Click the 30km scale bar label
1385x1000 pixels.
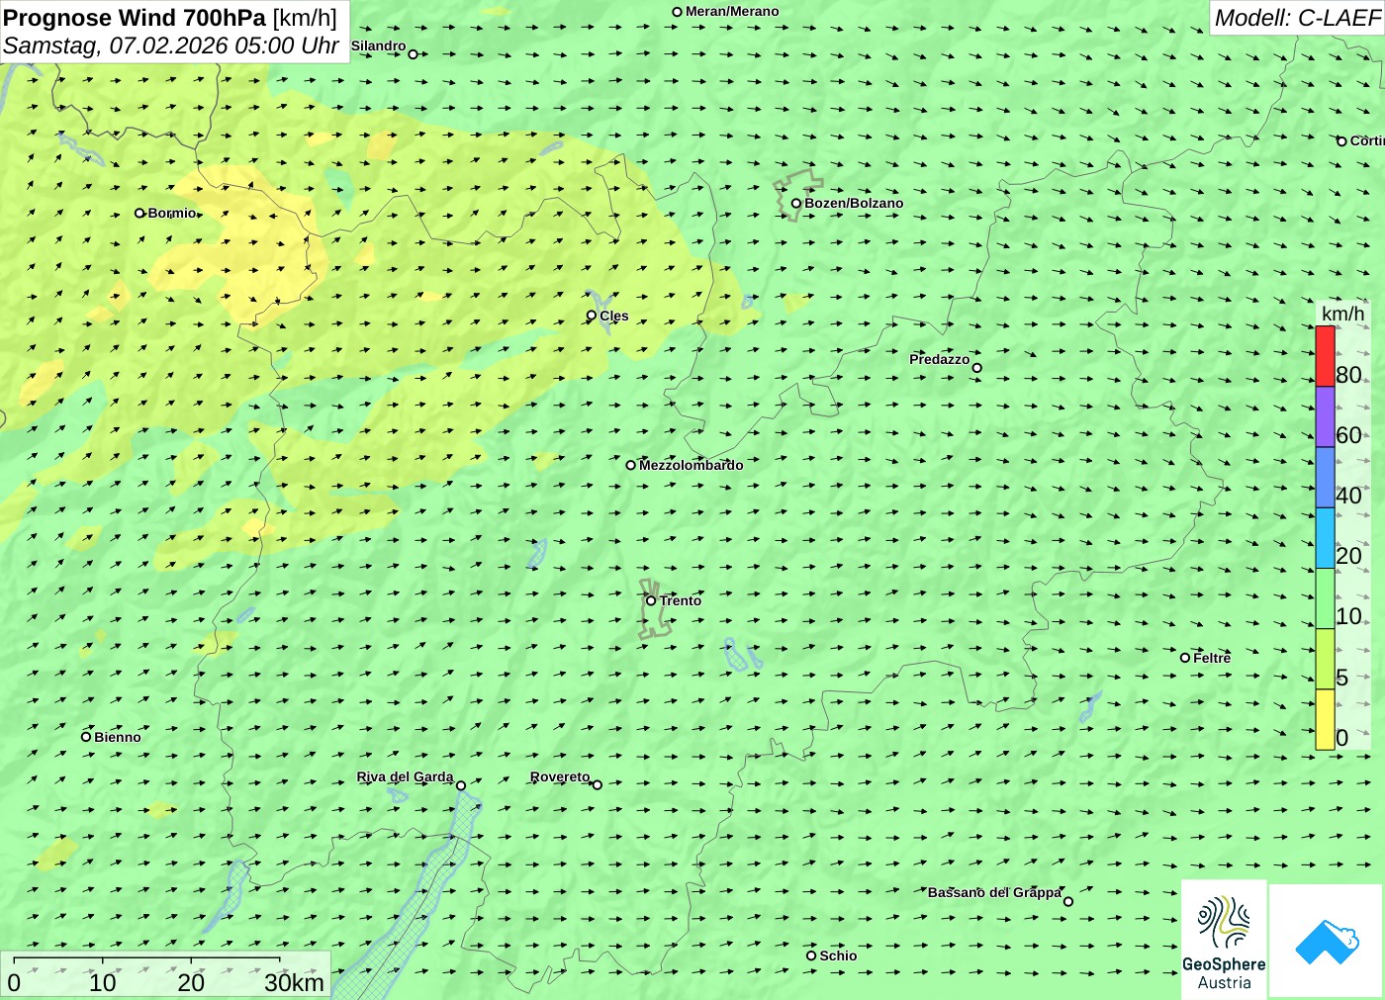(x=294, y=982)
